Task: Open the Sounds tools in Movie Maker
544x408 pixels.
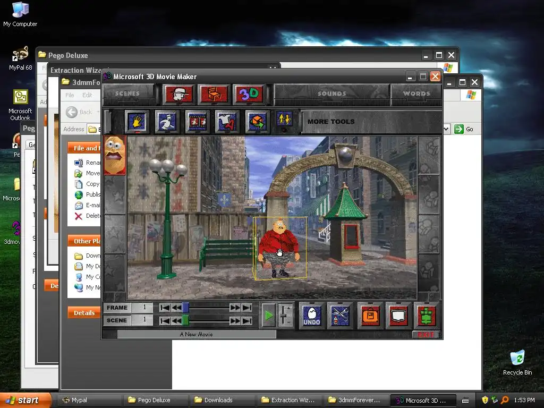Action: click(331, 93)
